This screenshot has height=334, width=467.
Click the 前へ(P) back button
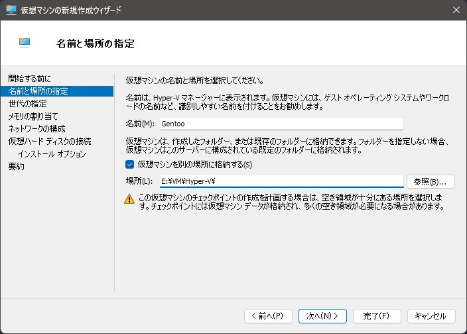click(268, 316)
